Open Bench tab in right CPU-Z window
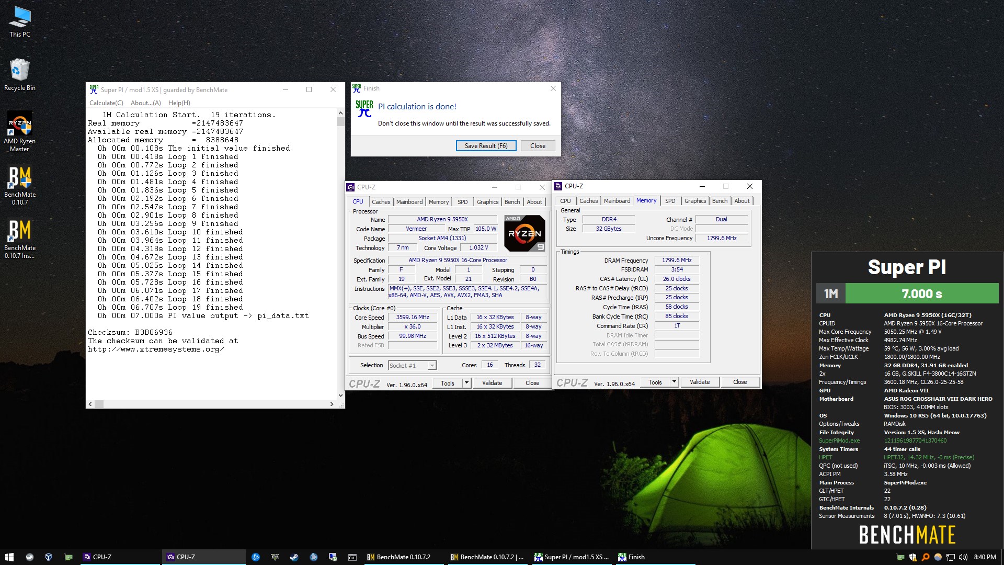The image size is (1004, 565). click(720, 201)
